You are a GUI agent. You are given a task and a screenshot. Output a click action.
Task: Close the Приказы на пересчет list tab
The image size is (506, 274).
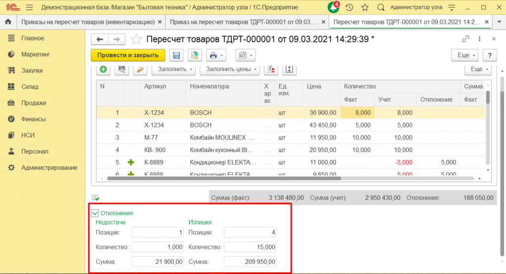160,22
